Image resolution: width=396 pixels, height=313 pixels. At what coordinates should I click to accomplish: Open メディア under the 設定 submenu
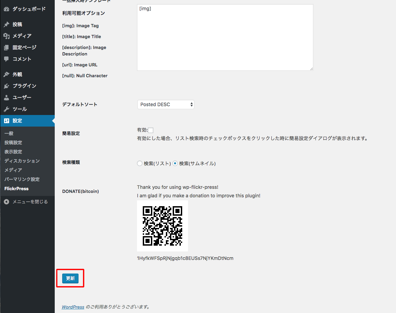[x=13, y=170]
